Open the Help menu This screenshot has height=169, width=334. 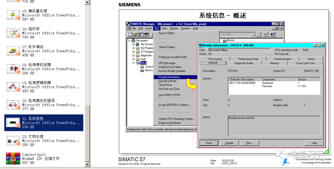195,28
